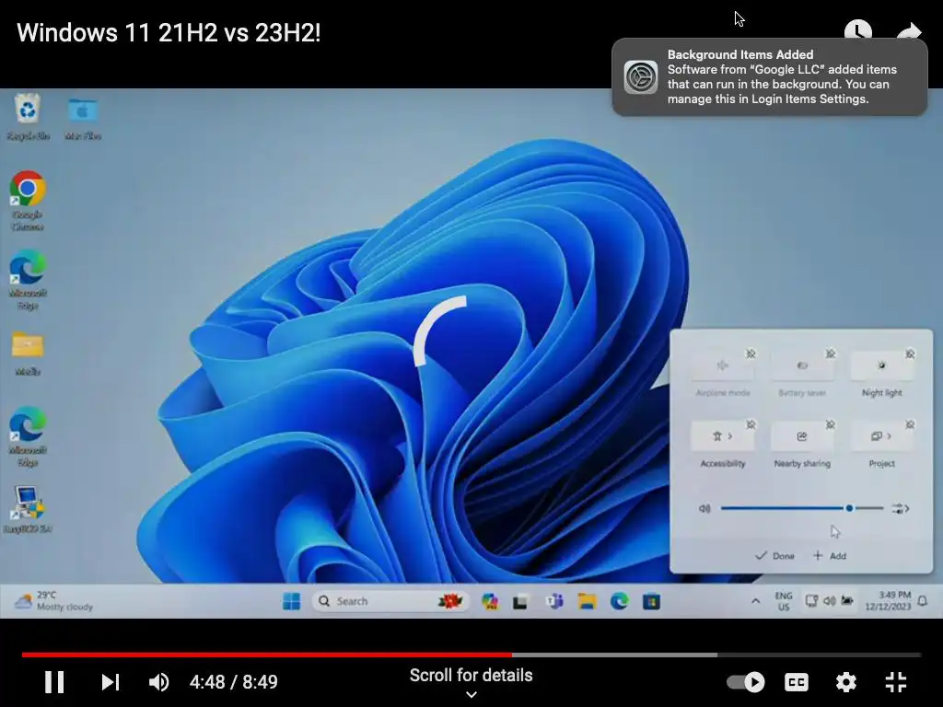943x707 pixels.
Task: Seek on the red video progress bar
Action: [x=471, y=655]
